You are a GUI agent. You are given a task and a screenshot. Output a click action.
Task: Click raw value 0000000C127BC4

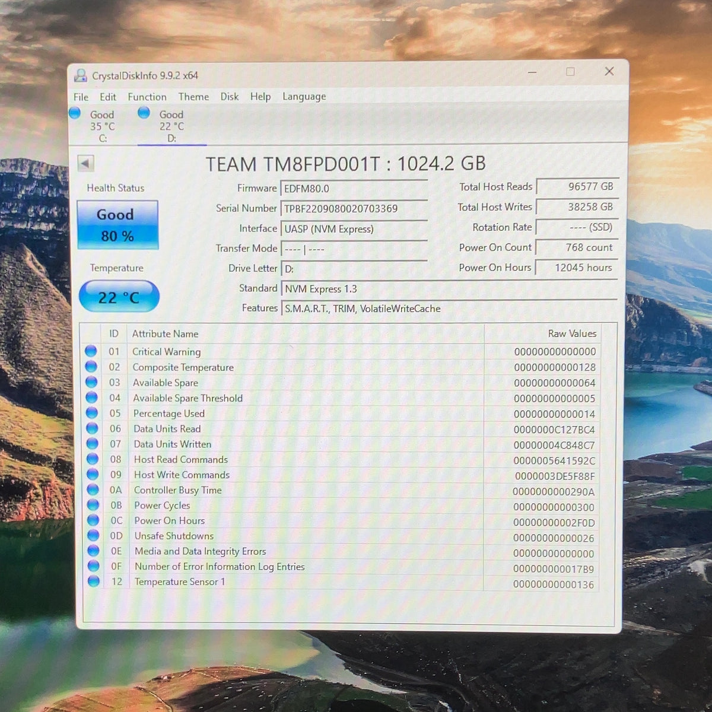554,430
